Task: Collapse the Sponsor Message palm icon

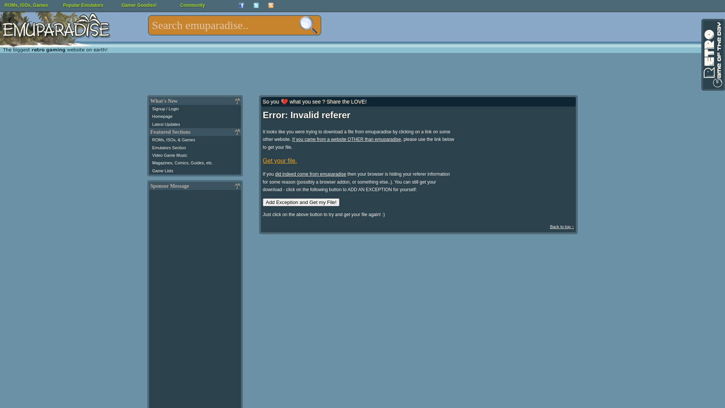Action: point(237,186)
